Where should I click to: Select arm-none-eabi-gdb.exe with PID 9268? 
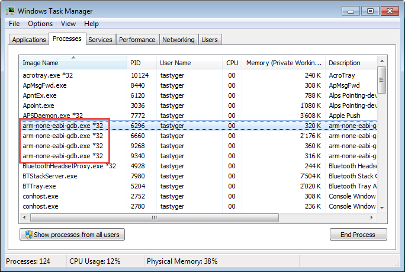[198, 146]
